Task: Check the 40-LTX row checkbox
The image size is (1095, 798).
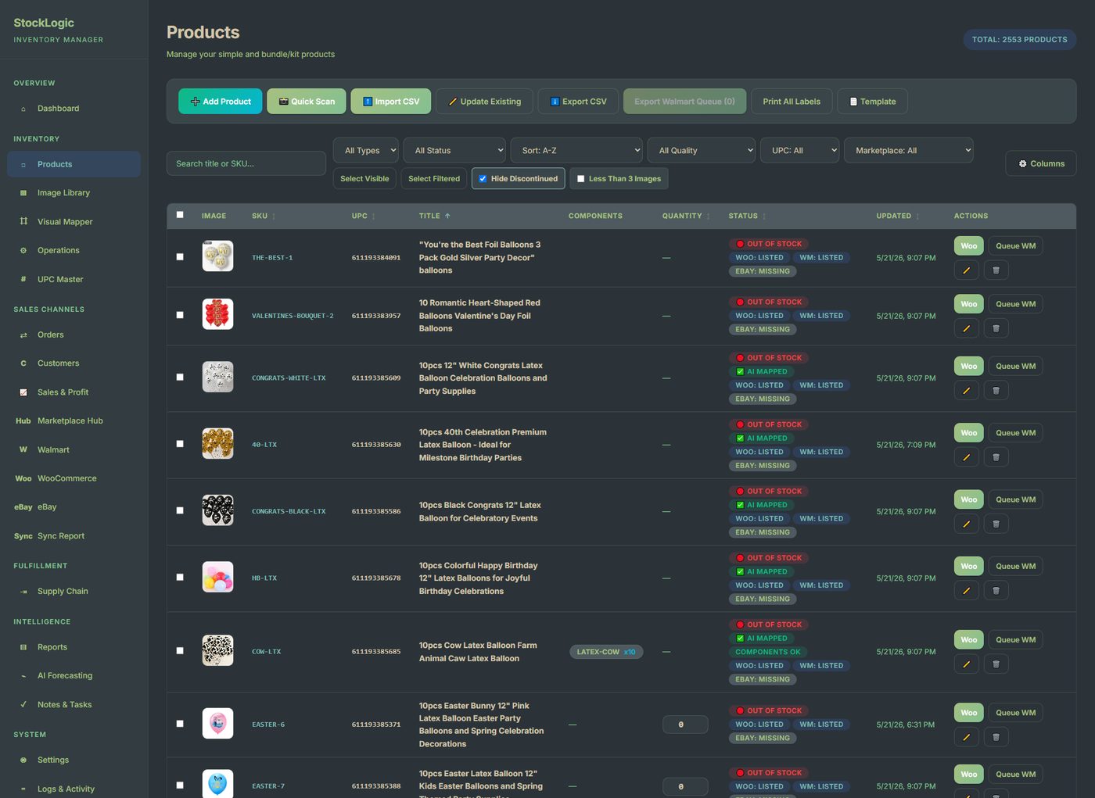Action: pos(180,444)
